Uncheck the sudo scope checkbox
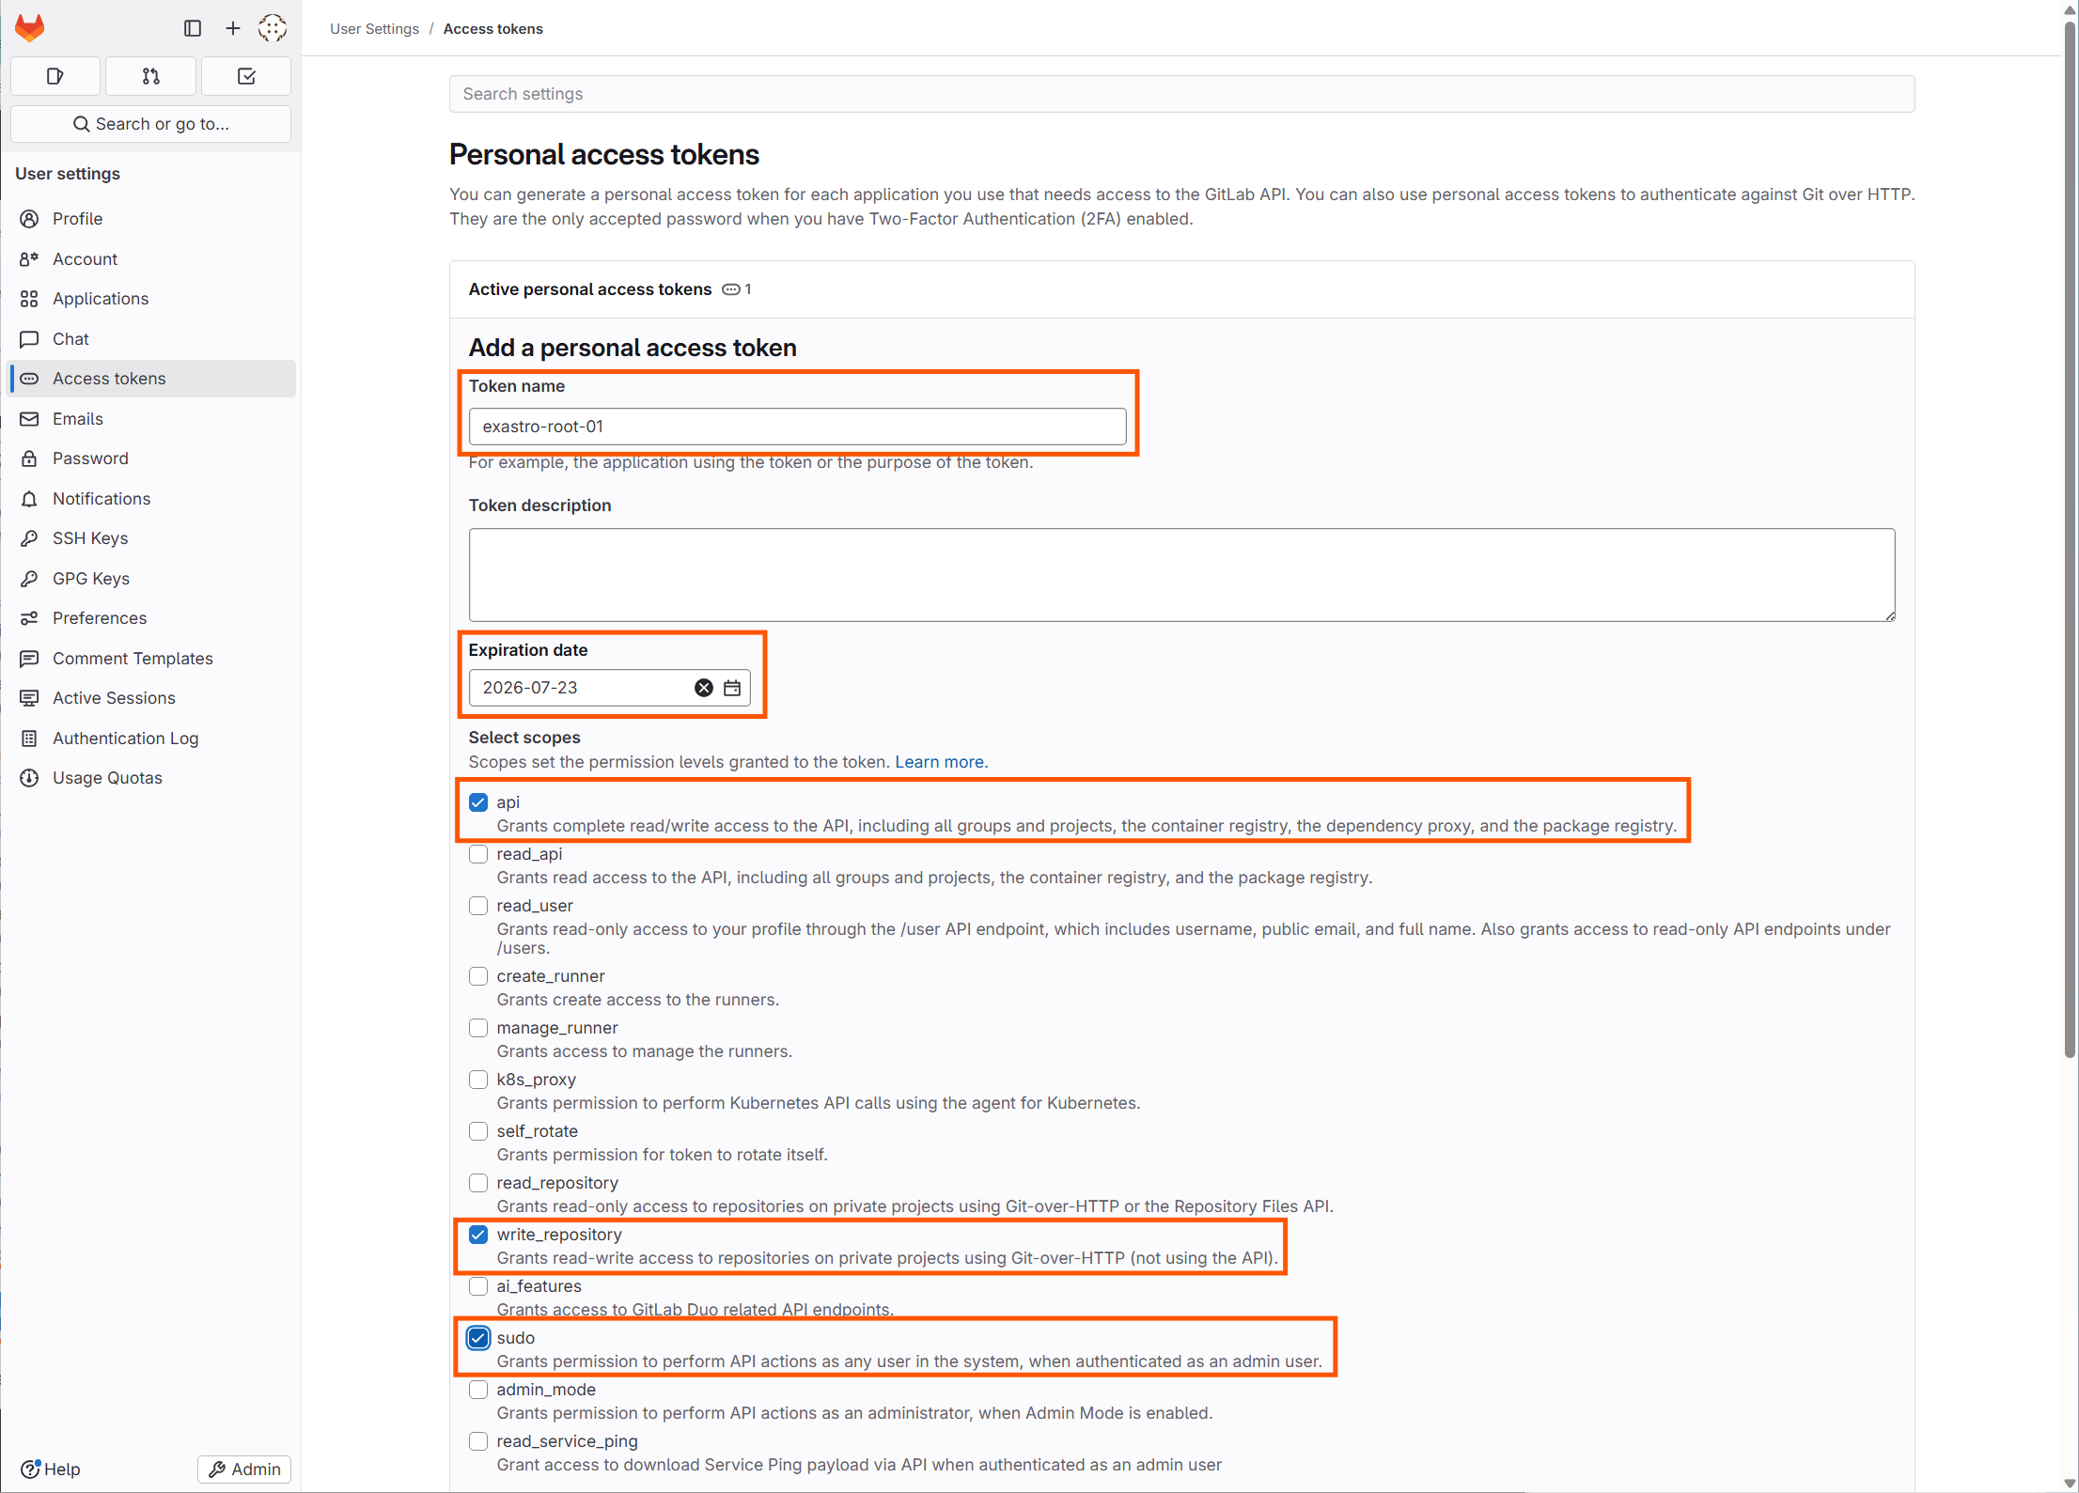The width and height of the screenshot is (2079, 1493). 478,1338
